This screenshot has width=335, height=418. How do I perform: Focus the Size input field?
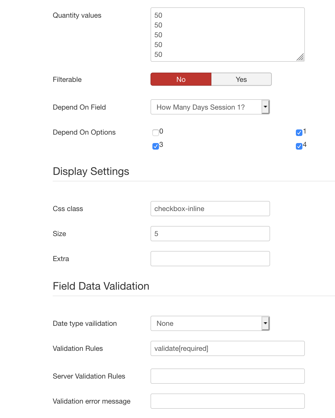pos(210,234)
